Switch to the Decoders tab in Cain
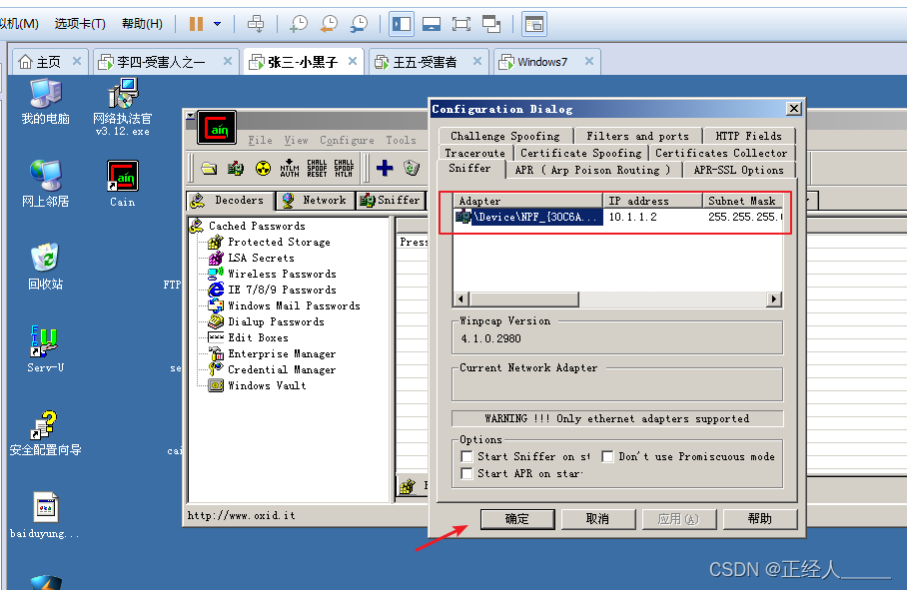The image size is (907, 590). (230, 200)
